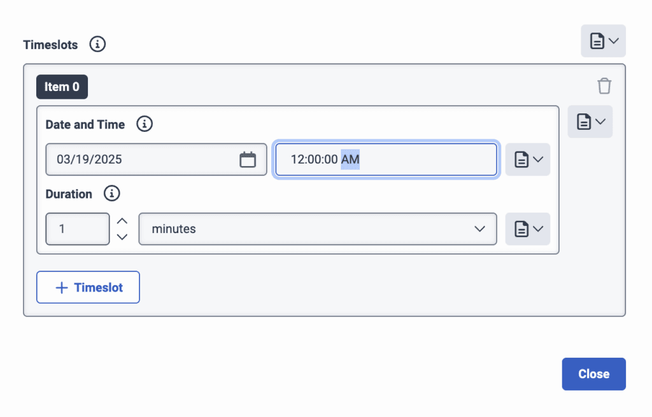Decrement duration using the down stepper arrow
Viewport: 652px width, 417px height.
122,236
